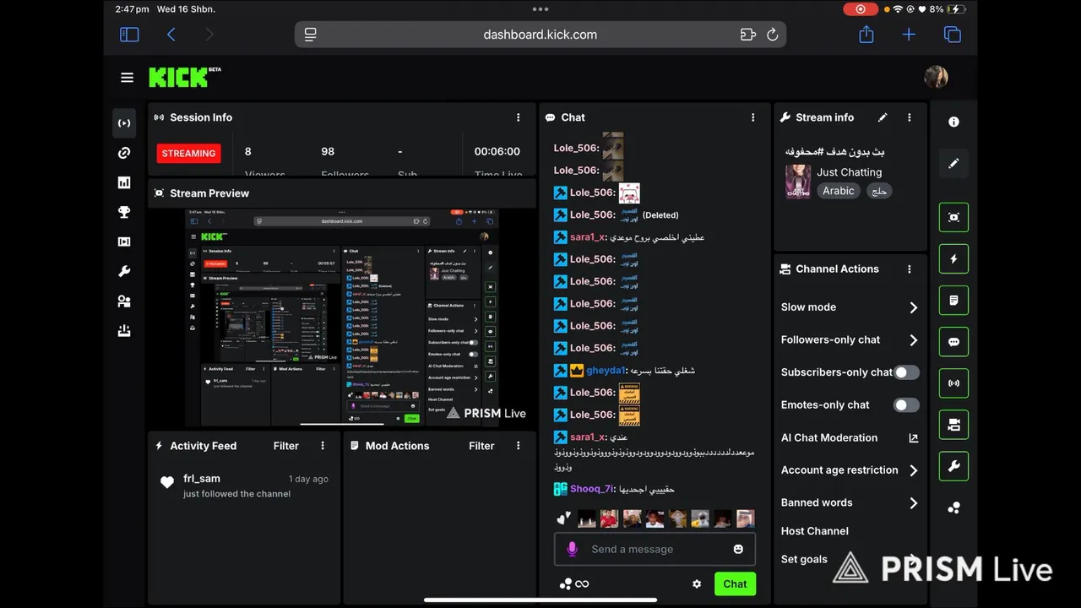Toggle the stream preview widget icon in the right rail

953,217
